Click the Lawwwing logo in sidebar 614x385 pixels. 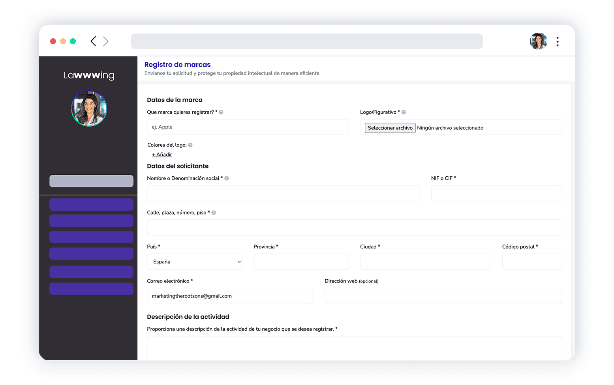(x=89, y=75)
